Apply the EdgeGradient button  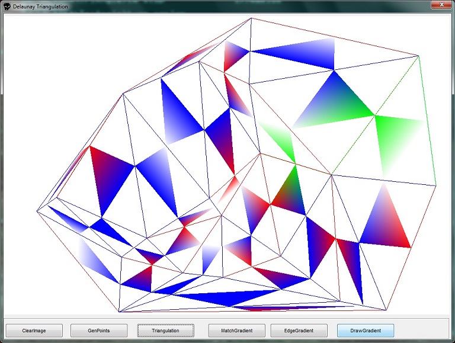299,331
